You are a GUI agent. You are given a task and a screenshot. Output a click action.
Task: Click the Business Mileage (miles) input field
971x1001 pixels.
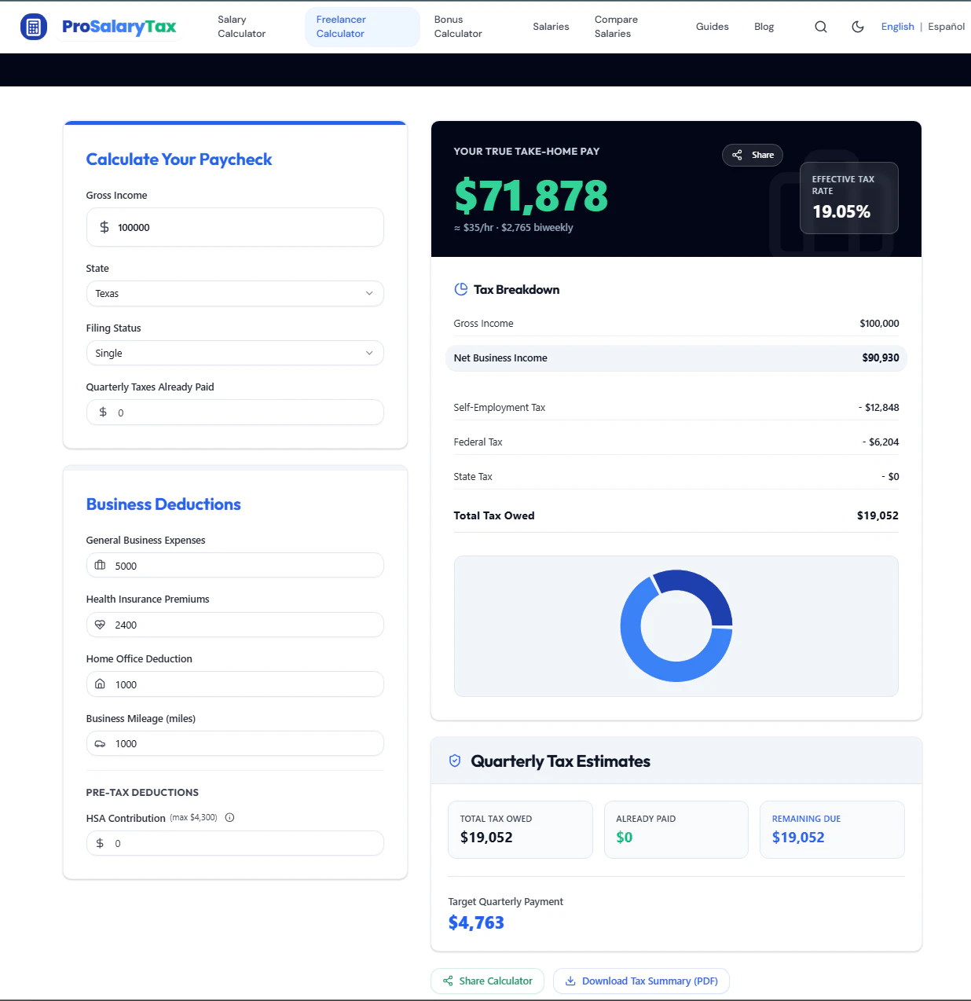tap(235, 743)
